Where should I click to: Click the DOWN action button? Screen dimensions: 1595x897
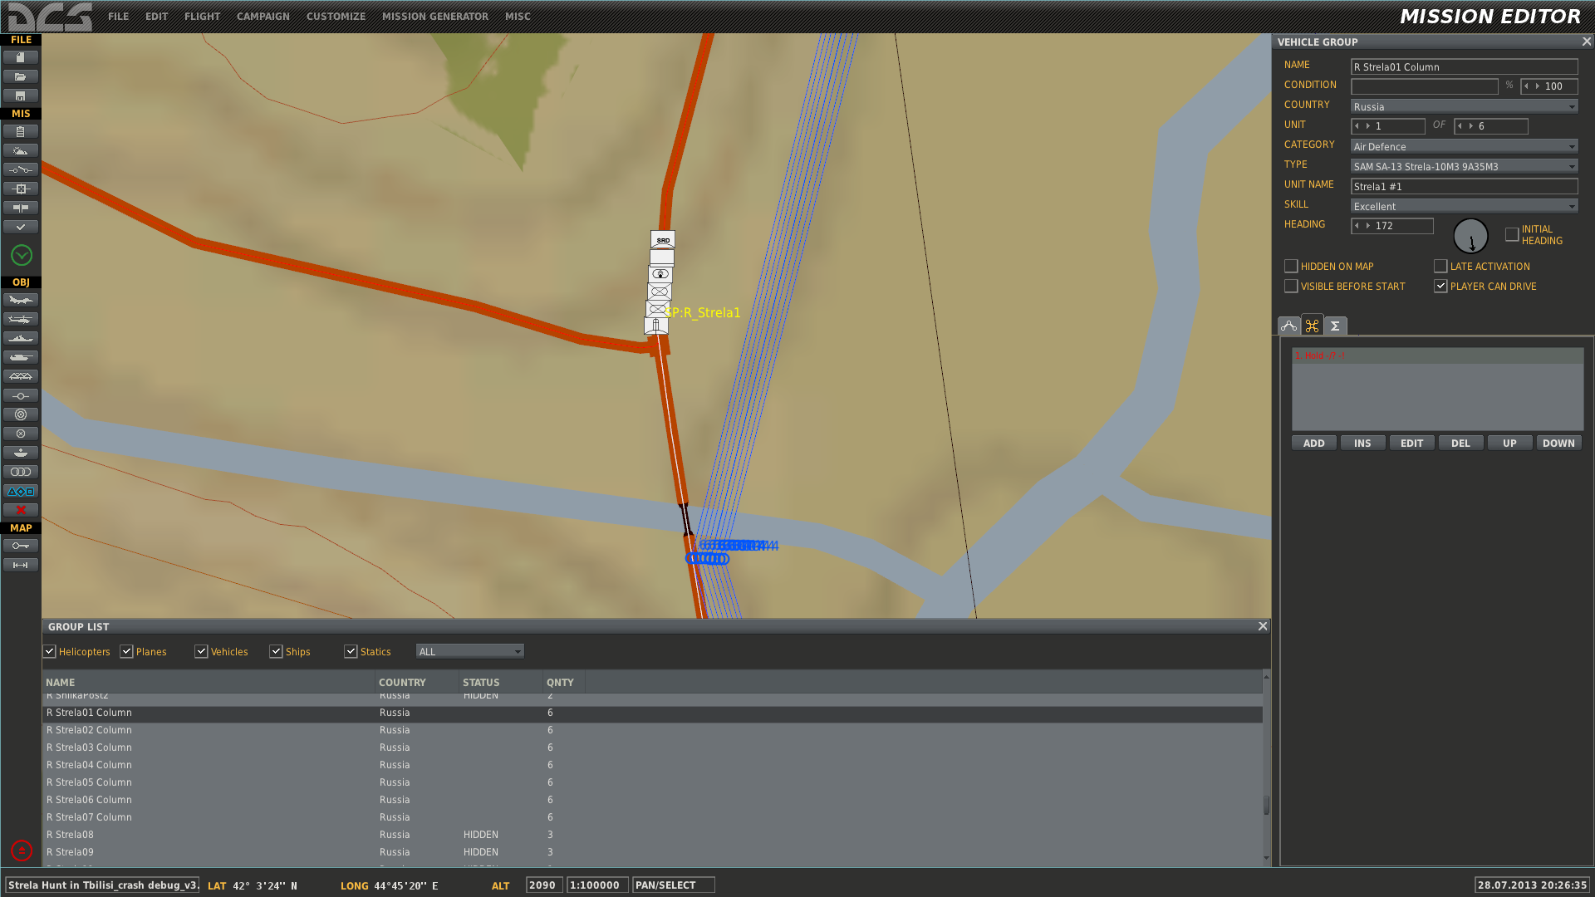point(1558,444)
